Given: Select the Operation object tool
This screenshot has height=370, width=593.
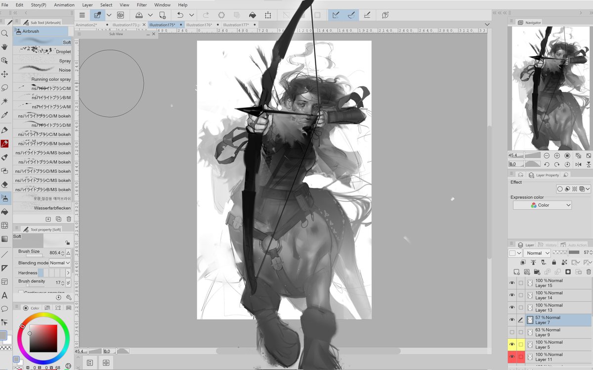Looking at the screenshot, I should [4, 61].
